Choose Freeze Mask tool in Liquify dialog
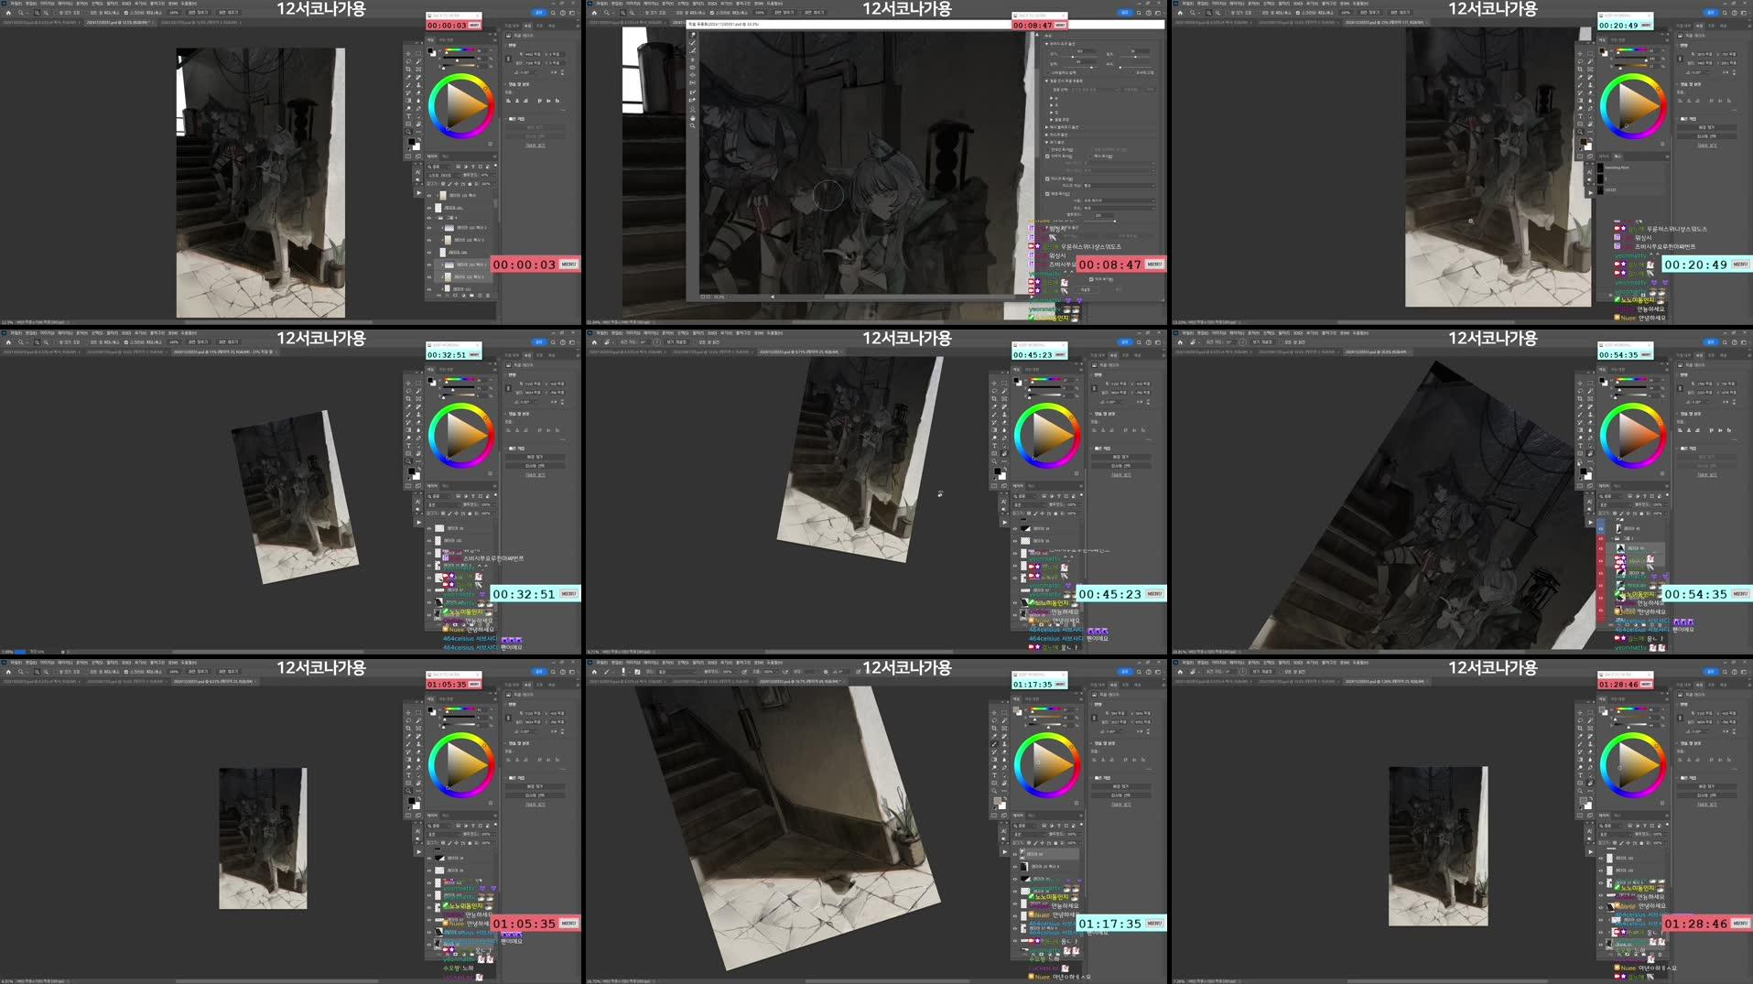1753x984 pixels. point(692,92)
